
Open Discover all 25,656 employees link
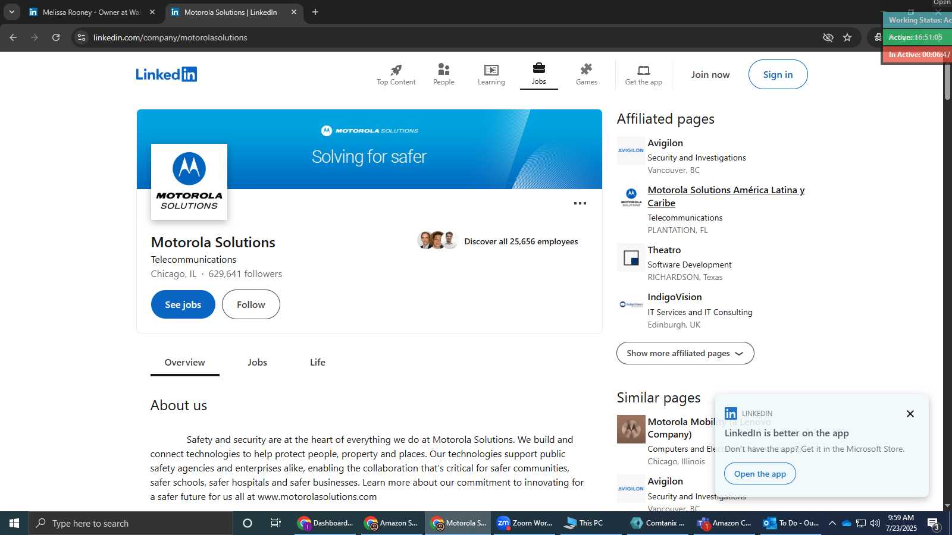pyautogui.click(x=521, y=241)
